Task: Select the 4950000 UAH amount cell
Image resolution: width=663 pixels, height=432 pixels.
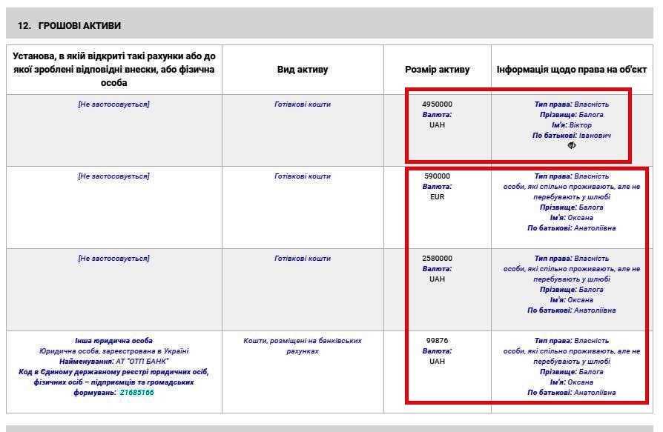Action: pyautogui.click(x=437, y=114)
